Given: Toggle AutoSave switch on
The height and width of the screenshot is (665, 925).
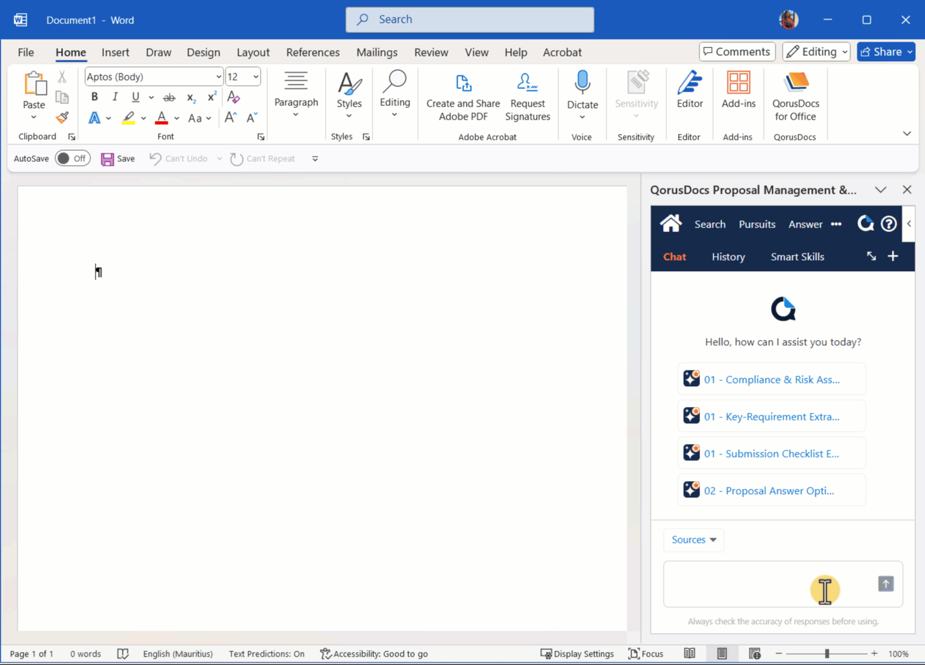Looking at the screenshot, I should 72,159.
